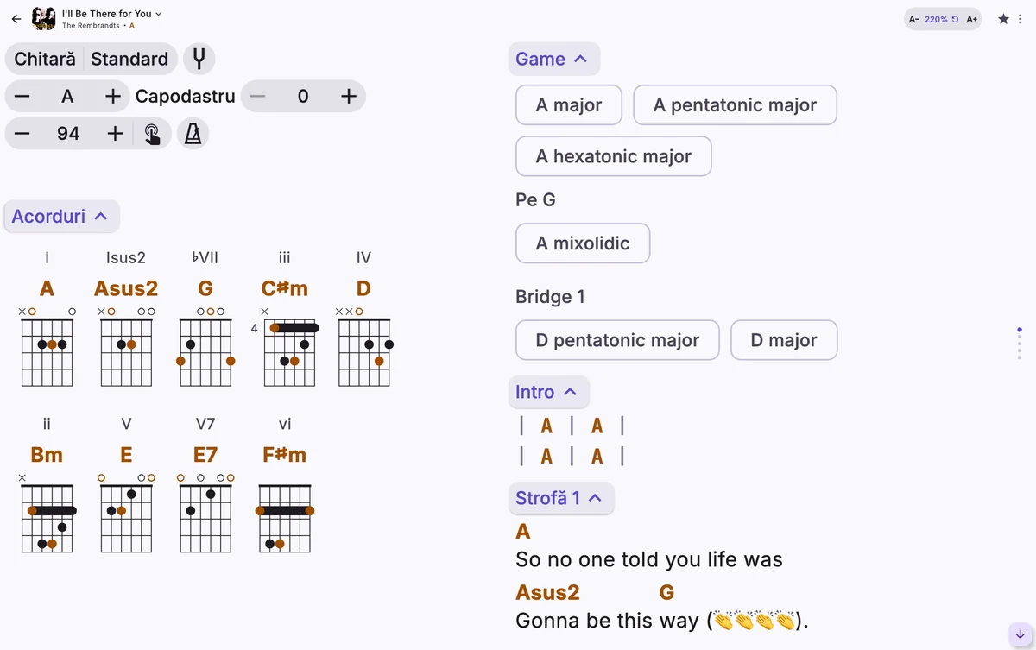The width and height of the screenshot is (1036, 650).
Task: Lower tempo below 94
Action: [22, 134]
